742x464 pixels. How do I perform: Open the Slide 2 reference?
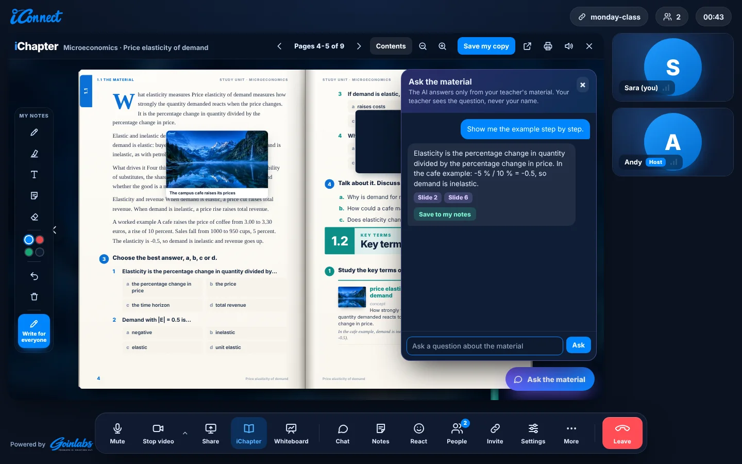pos(428,197)
